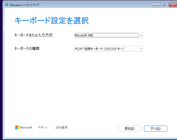Viewport: 177px width, 140px height.
Task: Select the Microsoft IME input method field
Action: 106,35
